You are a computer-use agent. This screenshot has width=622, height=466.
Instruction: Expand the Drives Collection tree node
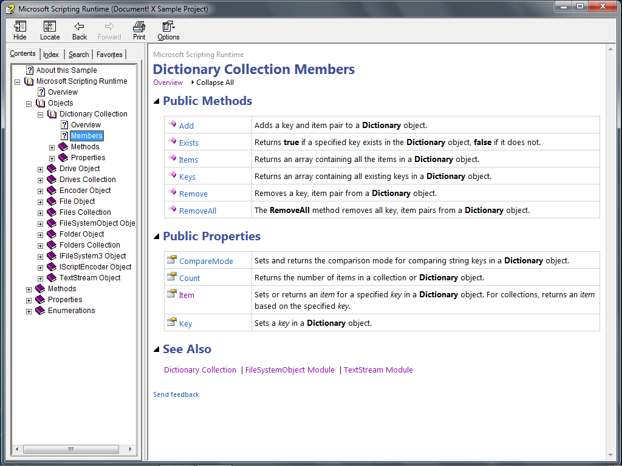click(x=41, y=180)
